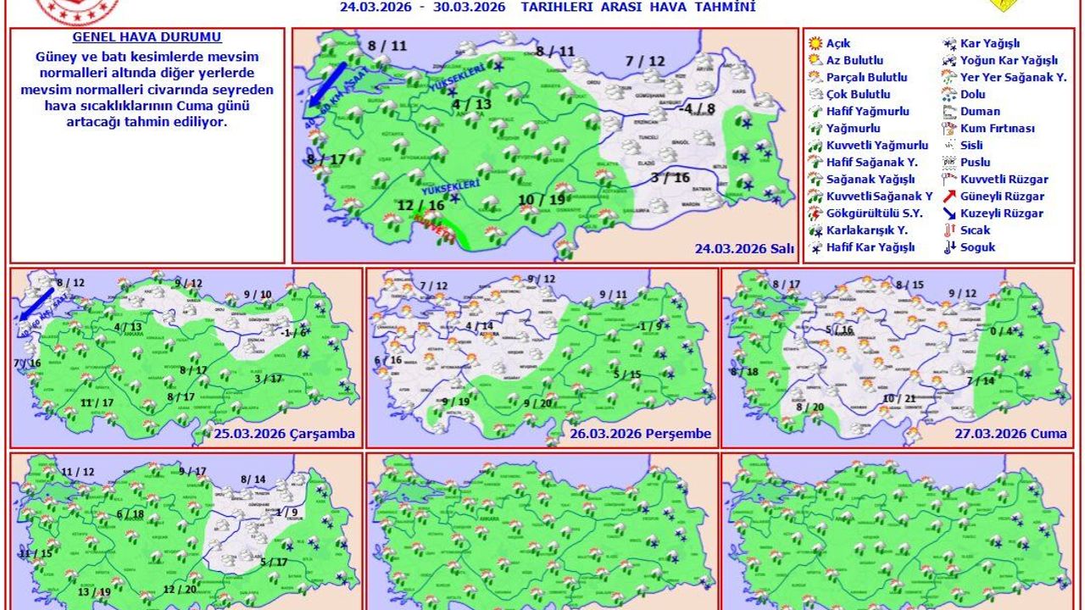1085x610 pixels.
Task: Click the Yer Yer Sağanak Y. label
Action: [x=1013, y=77]
